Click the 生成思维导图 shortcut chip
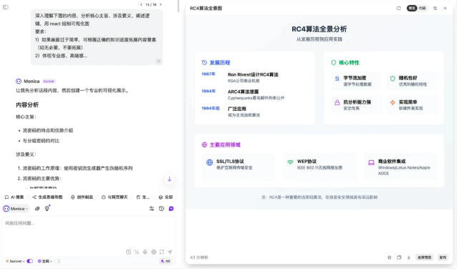 [x=47, y=197]
